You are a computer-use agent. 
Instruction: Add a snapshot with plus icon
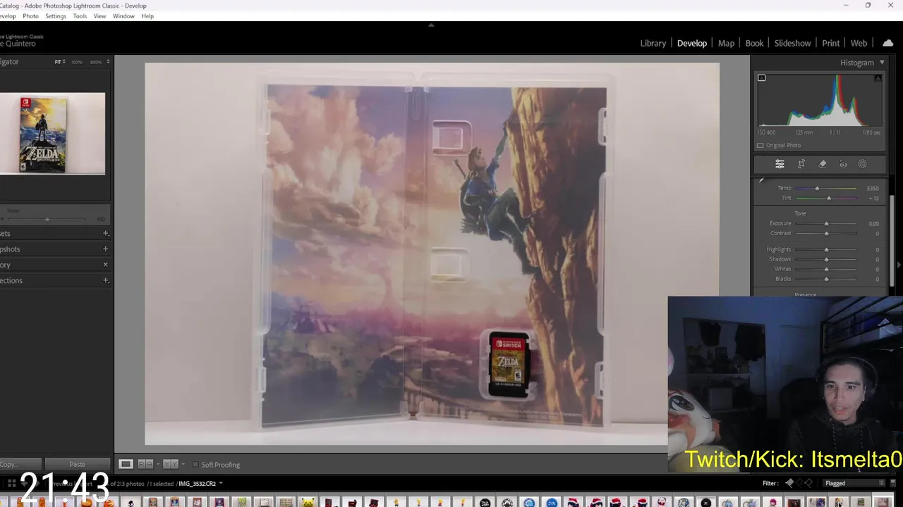106,249
